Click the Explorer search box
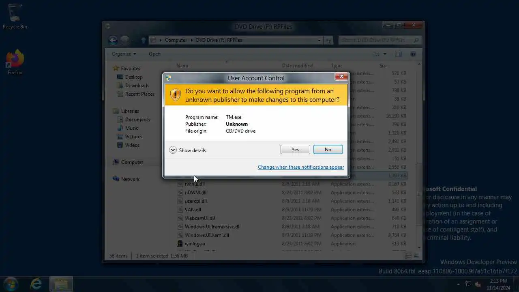Viewport: 519px width, 292px height. 380,40
